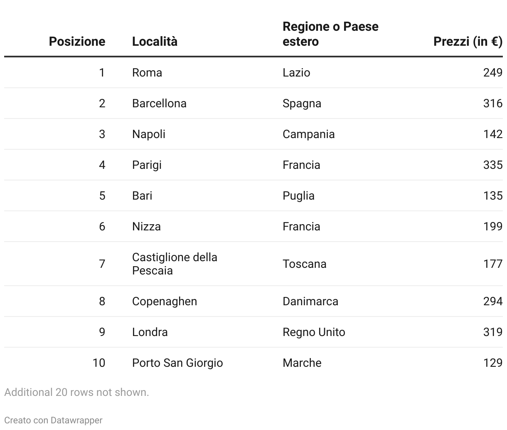507x430 pixels.
Task: Sort by Prezzi (in €) header
Action: point(468,42)
